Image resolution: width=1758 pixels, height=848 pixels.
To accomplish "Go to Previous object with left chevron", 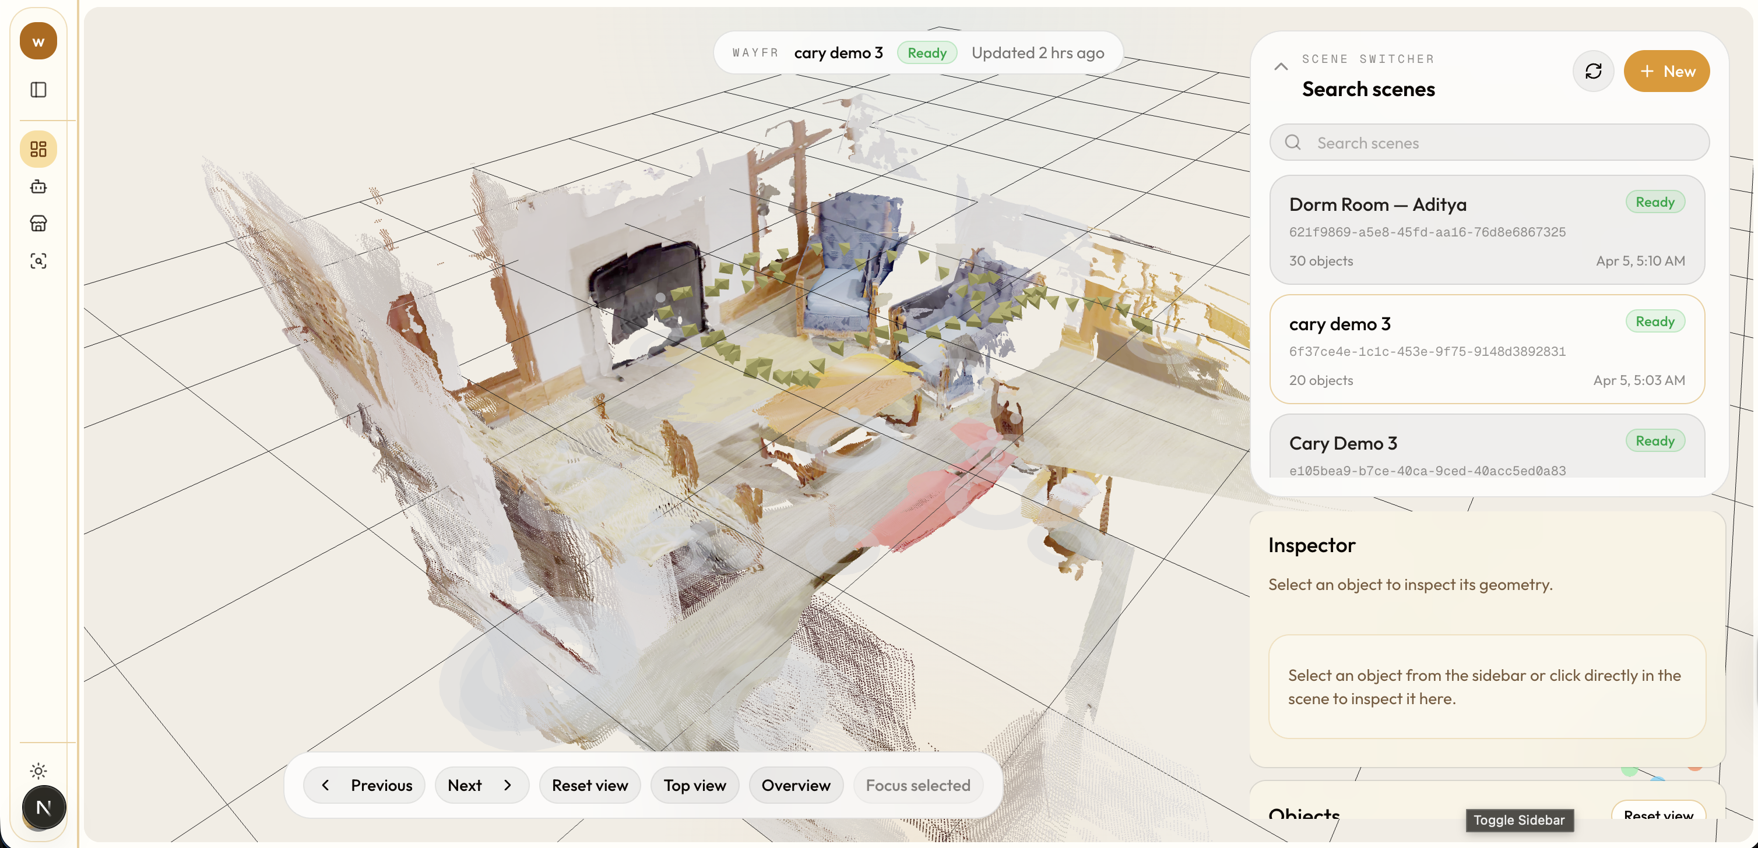I will pyautogui.click(x=364, y=785).
